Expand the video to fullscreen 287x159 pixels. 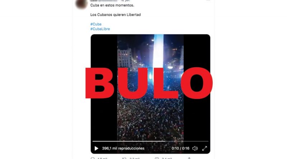point(204,148)
